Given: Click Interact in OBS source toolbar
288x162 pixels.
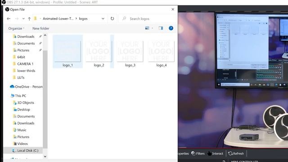Looking at the screenshot, I should click(215, 153).
